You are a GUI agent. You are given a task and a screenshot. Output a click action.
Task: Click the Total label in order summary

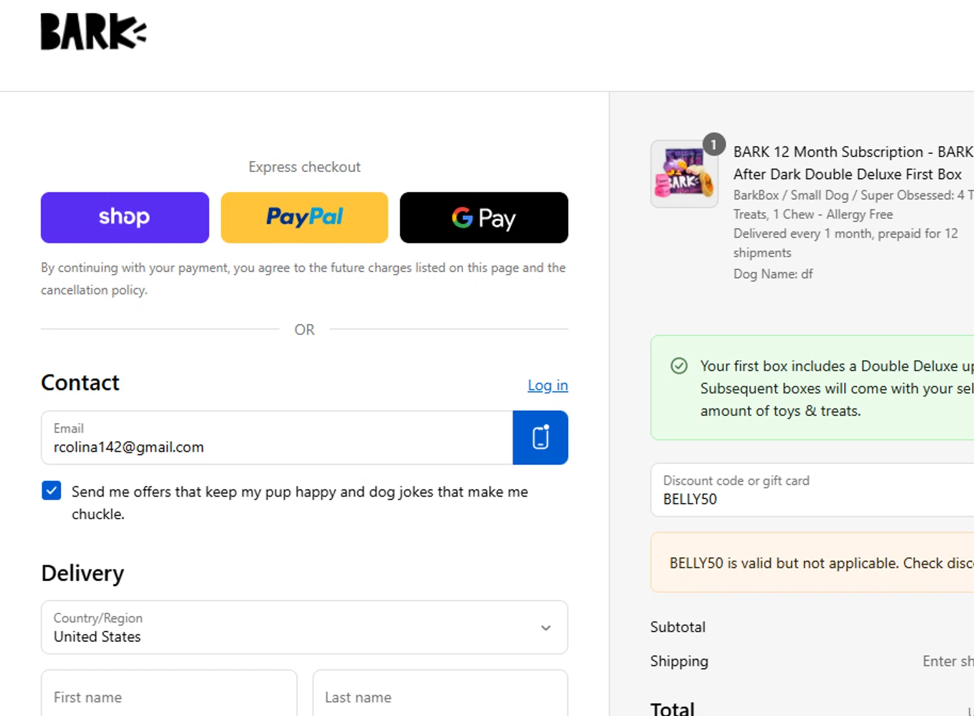pos(673,708)
